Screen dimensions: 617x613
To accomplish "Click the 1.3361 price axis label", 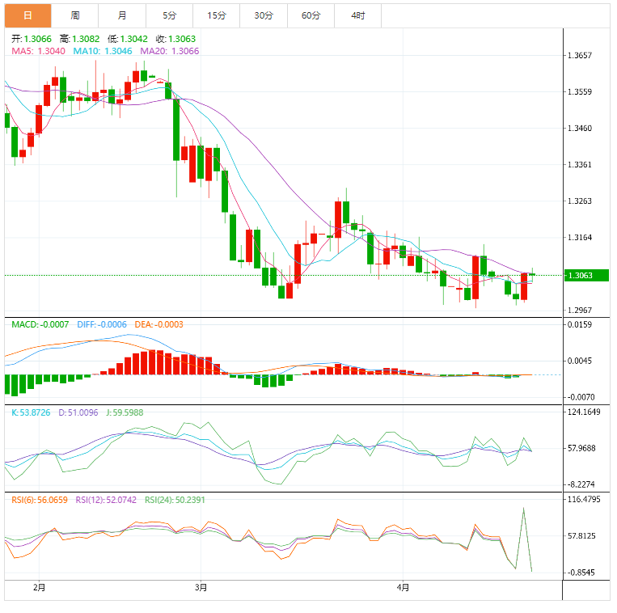I will pos(580,165).
